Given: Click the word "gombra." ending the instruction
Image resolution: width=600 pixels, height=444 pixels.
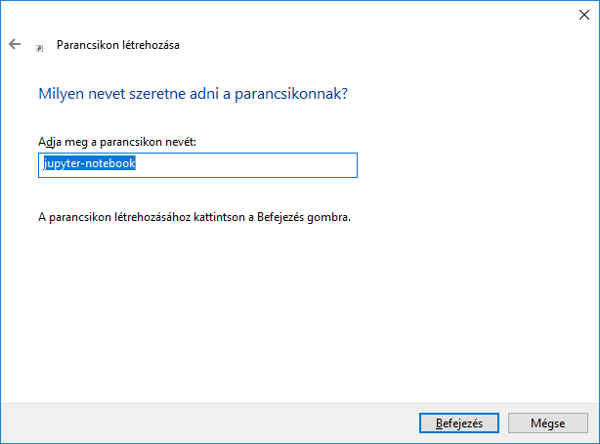Looking at the screenshot, I should point(330,217).
